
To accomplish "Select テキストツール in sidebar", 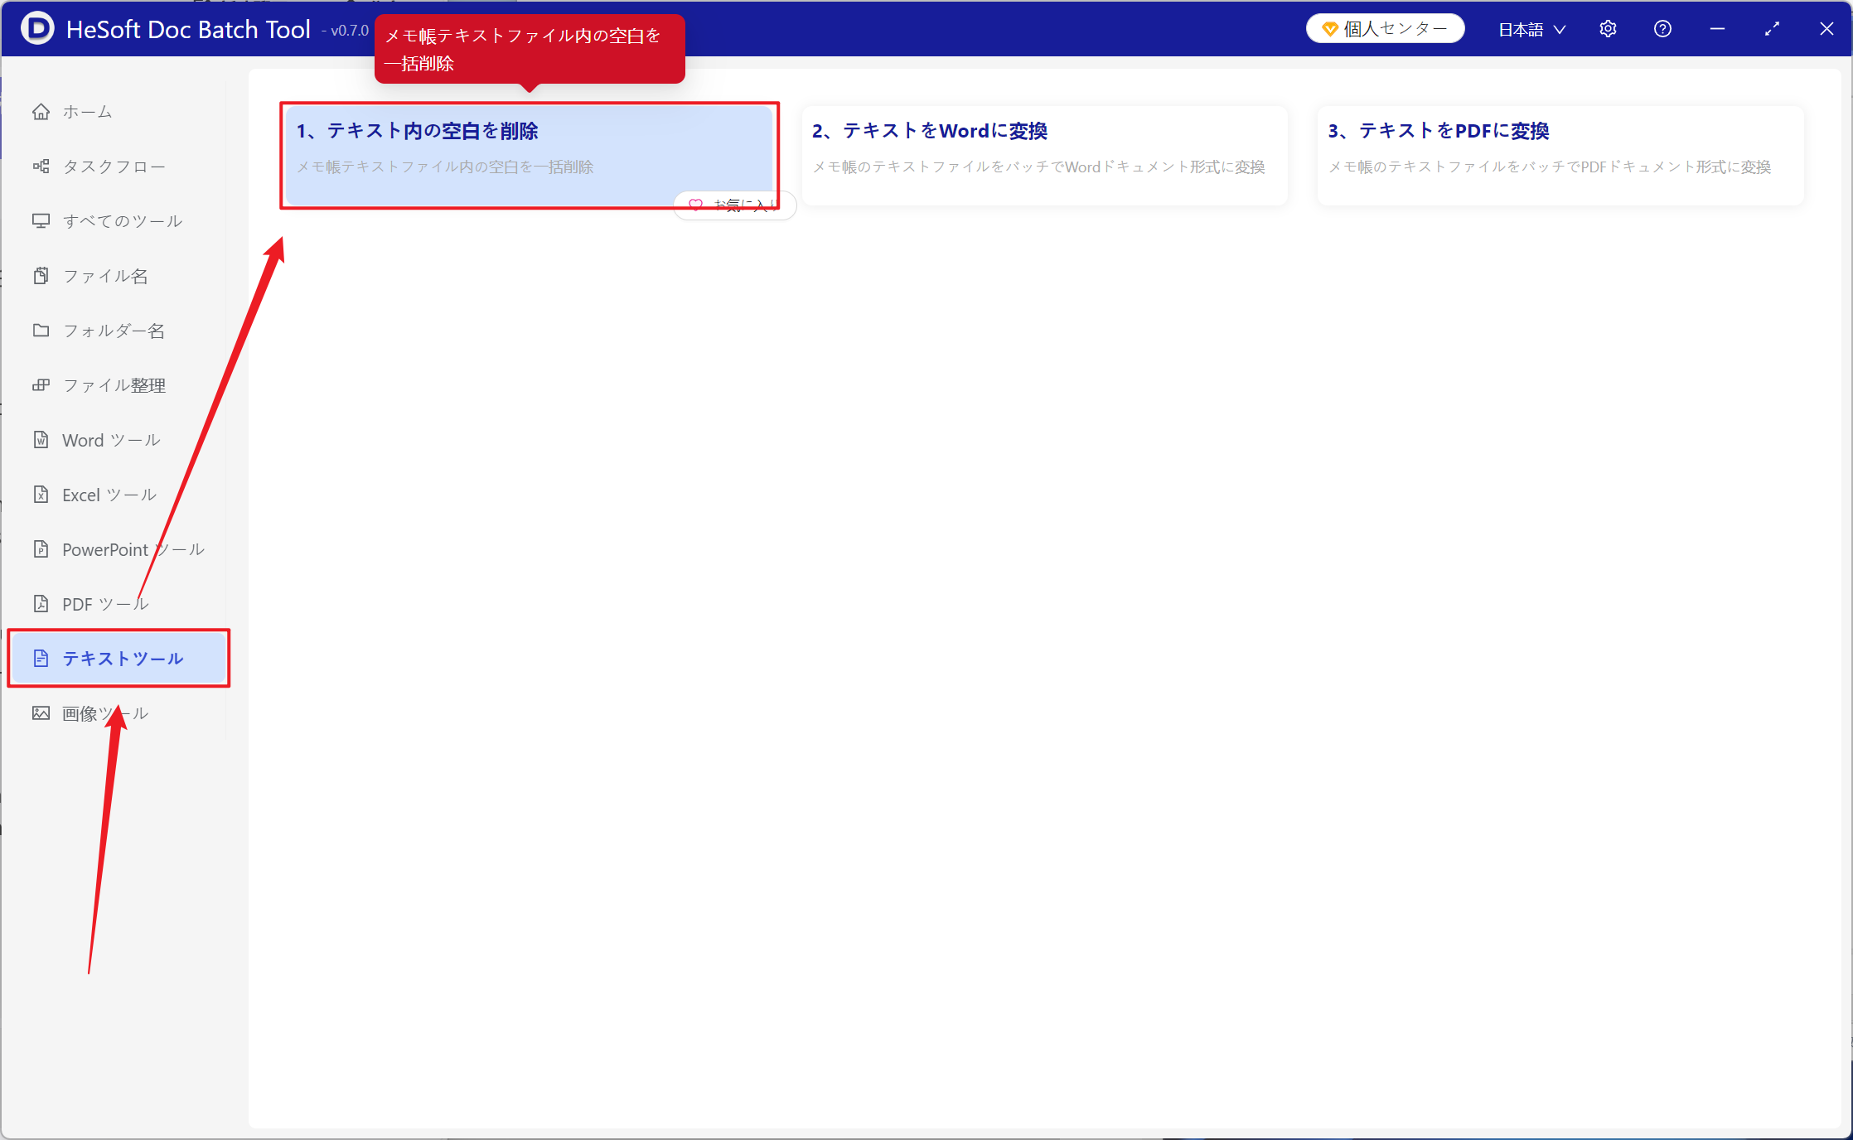I will click(119, 659).
